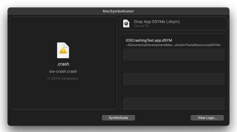Click the ios-crash.crash file name
Image resolution: width=237 pixels, height=132 pixels.
point(63,71)
